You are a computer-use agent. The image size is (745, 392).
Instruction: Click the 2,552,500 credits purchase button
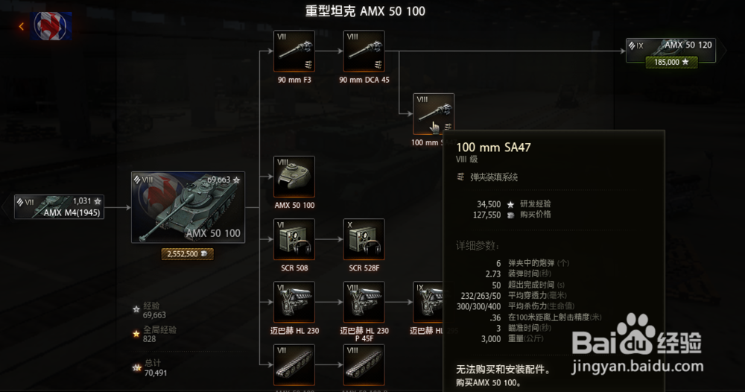coord(188,253)
